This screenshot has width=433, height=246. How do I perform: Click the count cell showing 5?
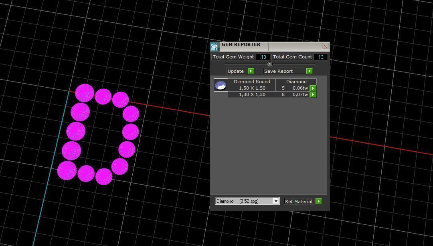pos(283,88)
